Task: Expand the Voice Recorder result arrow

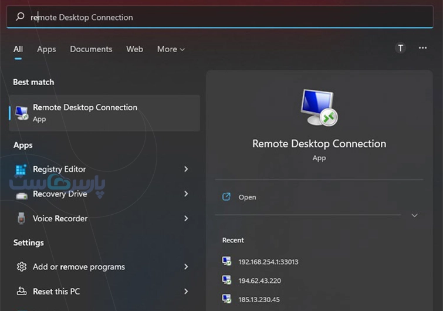Action: [x=186, y=218]
